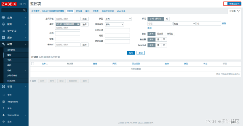Screen dimensions: 243x126
Task: Set Inherited filter to 是
Action: (158, 45)
